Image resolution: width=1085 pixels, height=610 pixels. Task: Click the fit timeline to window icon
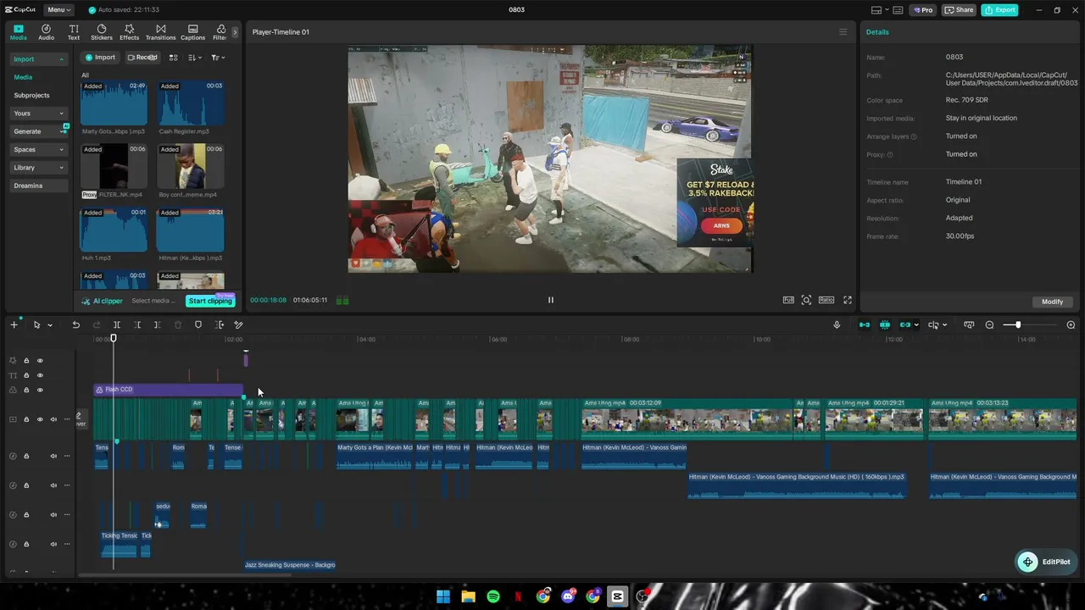(969, 324)
